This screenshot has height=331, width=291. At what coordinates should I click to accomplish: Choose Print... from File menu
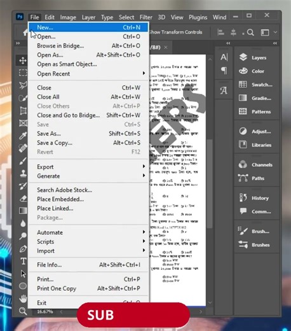click(88, 279)
